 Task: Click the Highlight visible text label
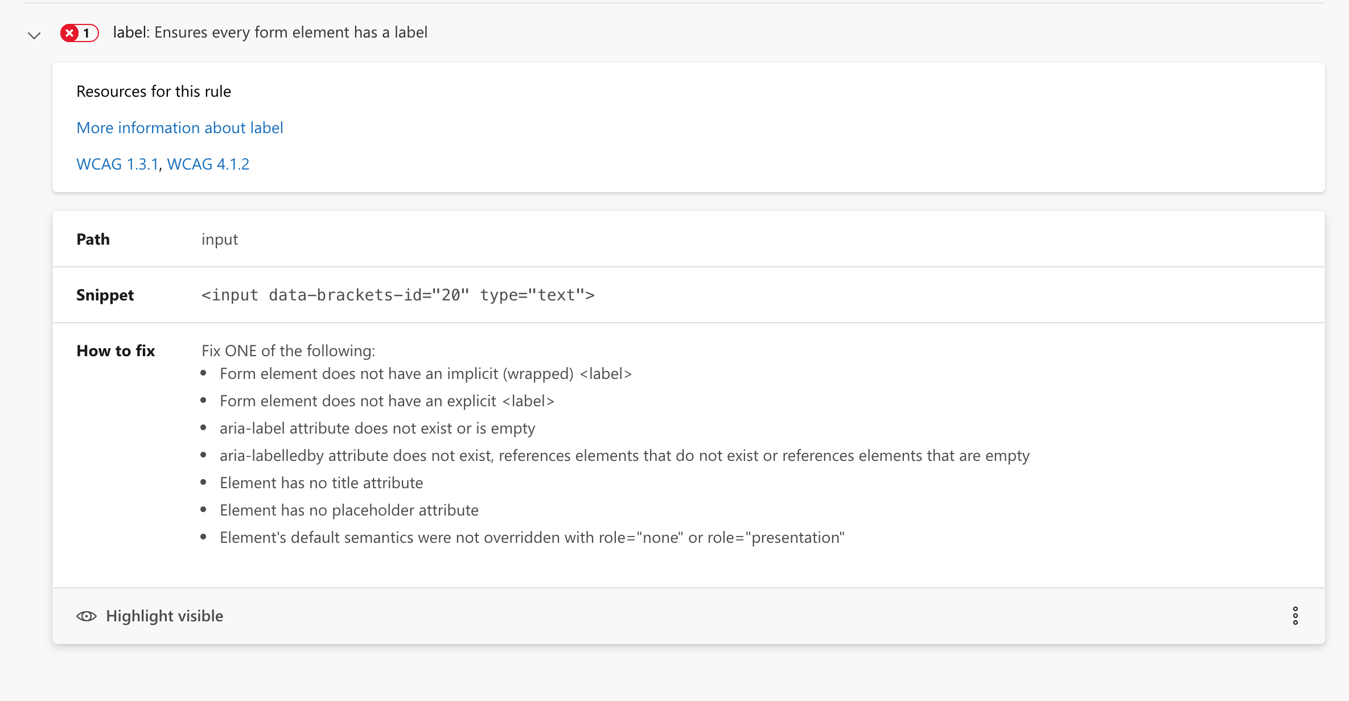[164, 616]
